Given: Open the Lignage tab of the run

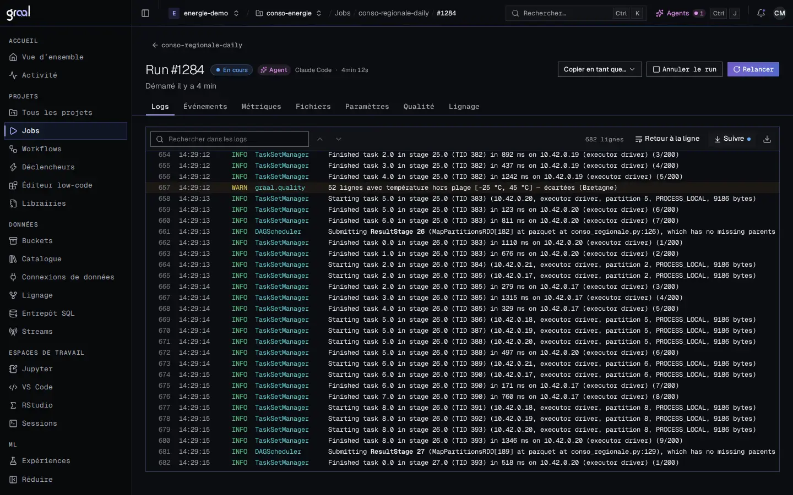Looking at the screenshot, I should (464, 107).
